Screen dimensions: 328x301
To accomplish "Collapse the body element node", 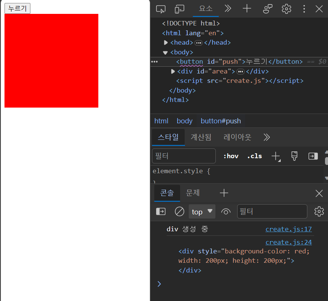I will (165, 52).
